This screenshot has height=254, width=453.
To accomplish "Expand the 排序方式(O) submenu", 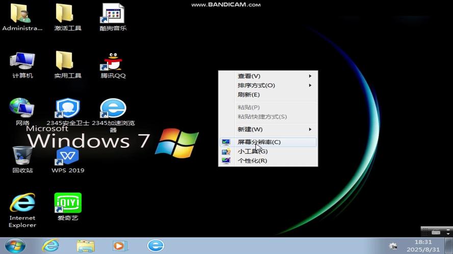I will [x=268, y=85].
